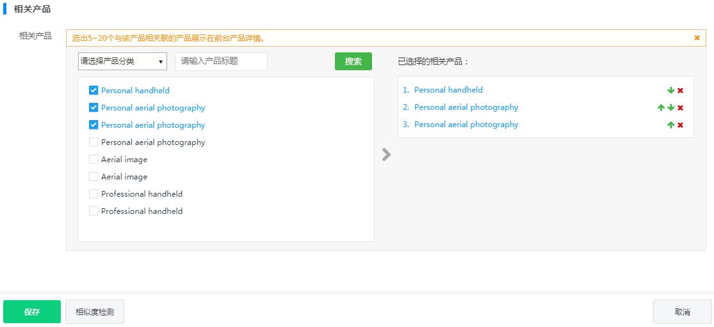Uncheck the Personal handheld checkbox
714x327 pixels.
(93, 91)
